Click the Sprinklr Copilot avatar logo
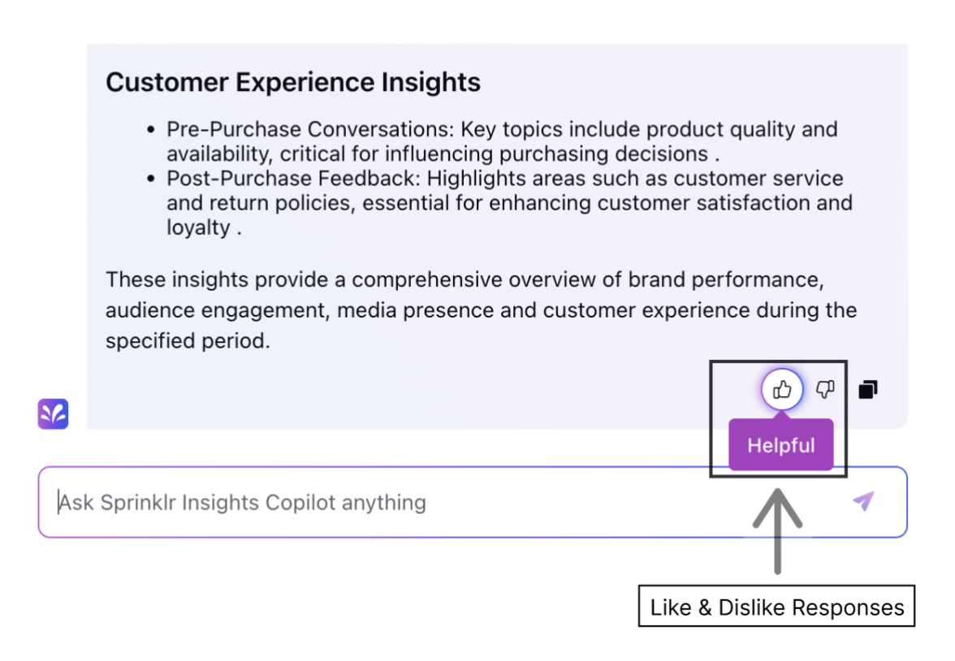 [x=53, y=413]
